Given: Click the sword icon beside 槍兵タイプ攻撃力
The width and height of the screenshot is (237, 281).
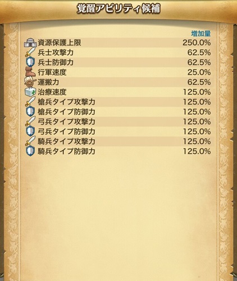Looking at the screenshot, I should pyautogui.click(x=30, y=102).
